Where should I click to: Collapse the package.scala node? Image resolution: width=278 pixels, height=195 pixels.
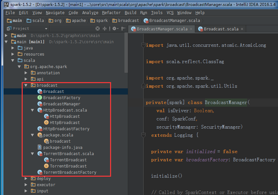(33, 135)
